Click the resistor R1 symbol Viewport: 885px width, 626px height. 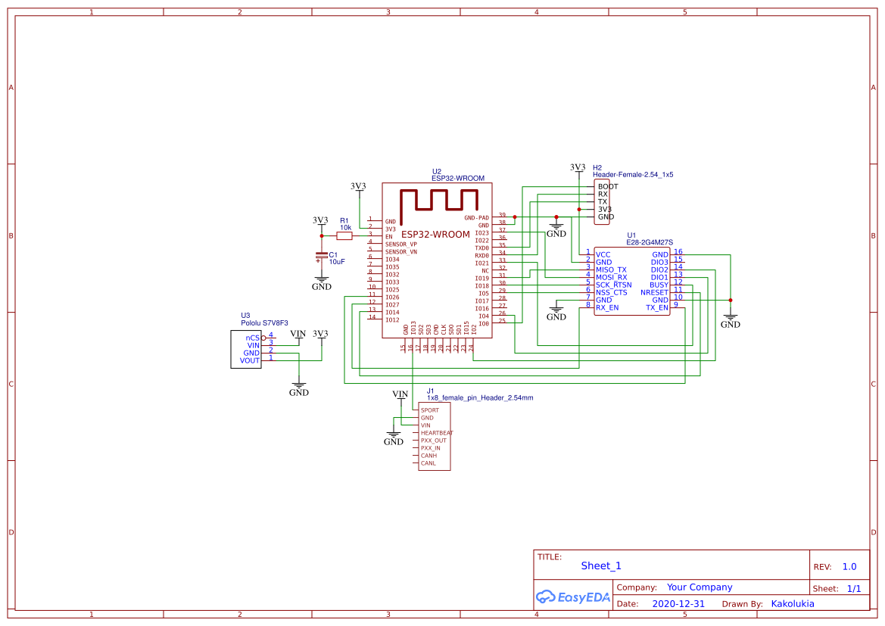coord(346,235)
